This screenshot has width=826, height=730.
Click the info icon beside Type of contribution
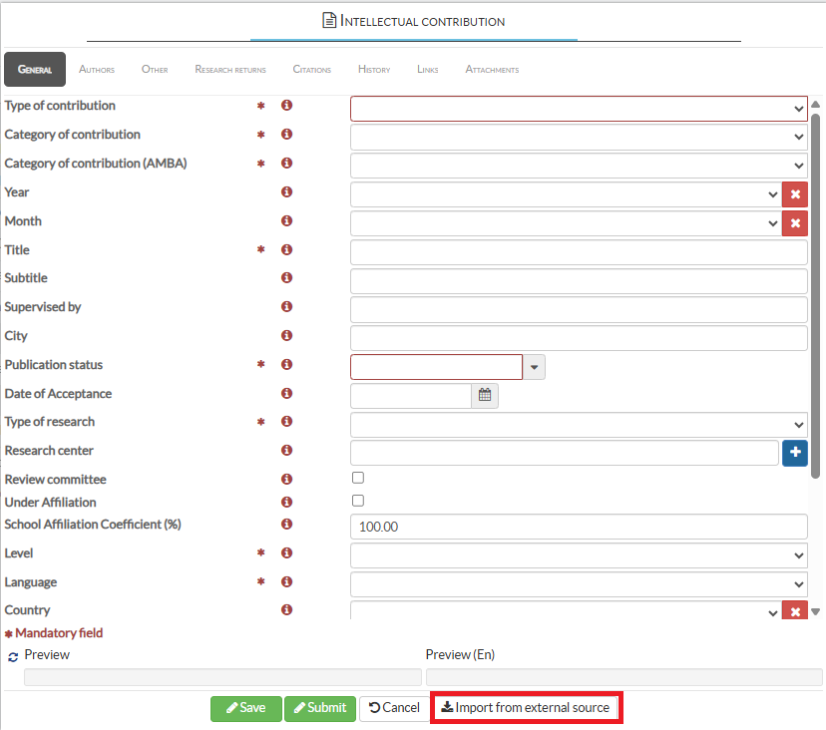[286, 106]
